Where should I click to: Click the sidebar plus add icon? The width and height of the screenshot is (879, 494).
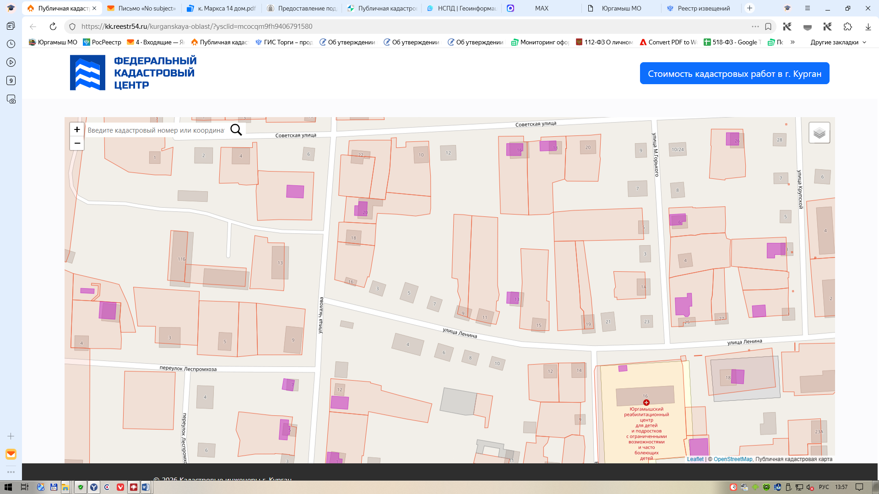pos(11,436)
